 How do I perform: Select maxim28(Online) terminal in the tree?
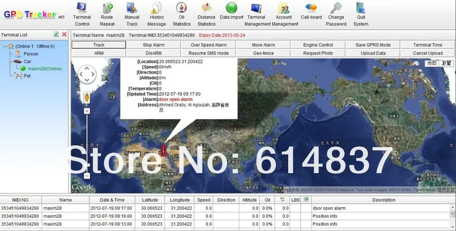coord(44,69)
